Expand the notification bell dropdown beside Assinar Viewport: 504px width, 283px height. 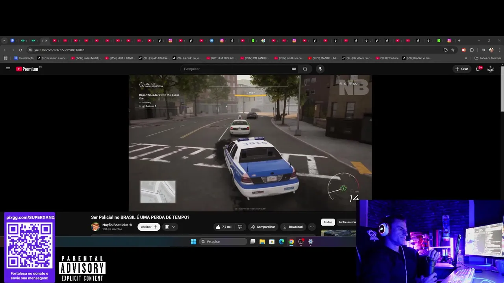[x=170, y=227]
